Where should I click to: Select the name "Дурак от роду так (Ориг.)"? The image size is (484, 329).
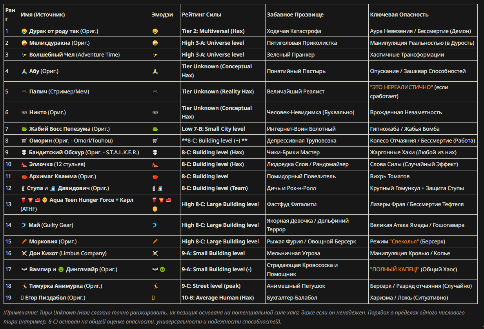coord(64,31)
